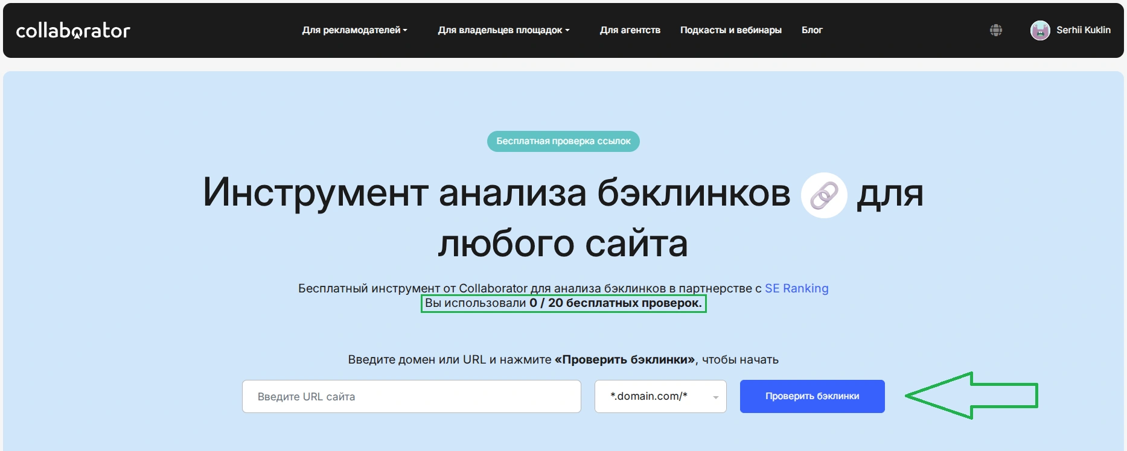Click the Введите домен или URL instruction

click(563, 359)
